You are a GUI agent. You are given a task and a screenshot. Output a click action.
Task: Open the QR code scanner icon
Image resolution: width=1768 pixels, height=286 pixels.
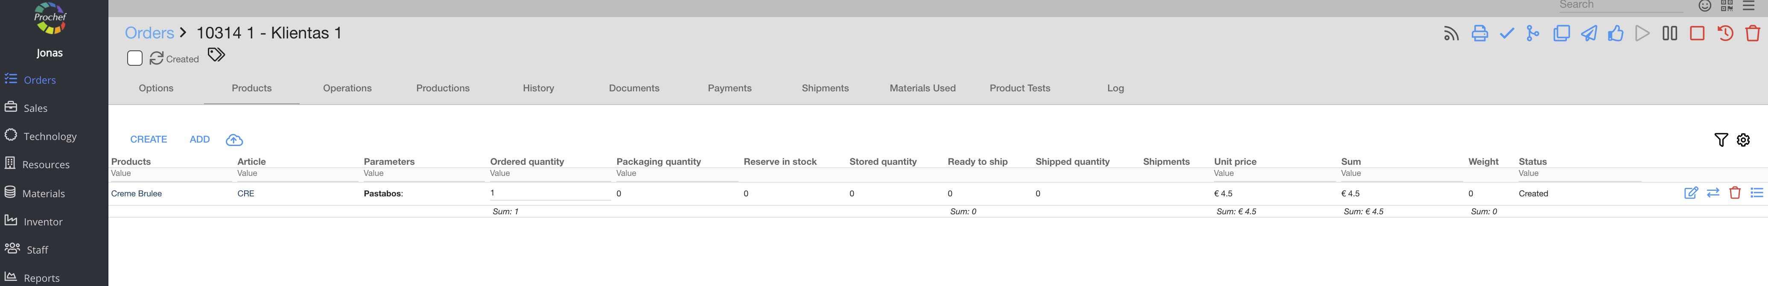point(1727,6)
